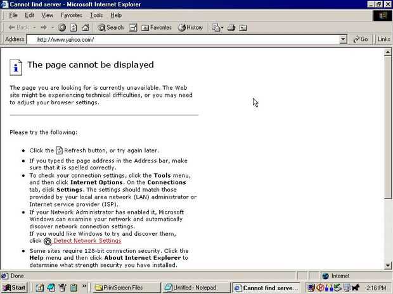Click the Forward arrow button
The width and height of the screenshot is (393, 294).
(x=44, y=27)
